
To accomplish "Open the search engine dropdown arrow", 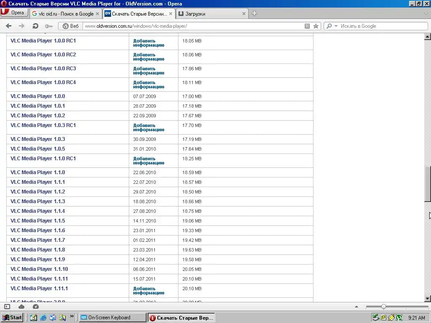I will click(x=336, y=26).
